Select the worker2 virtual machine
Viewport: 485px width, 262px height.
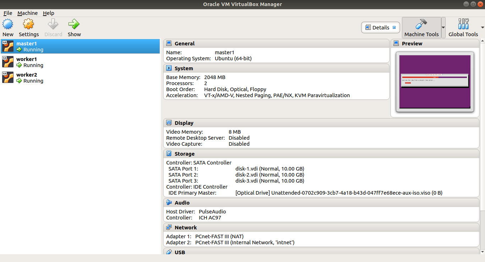click(80, 78)
